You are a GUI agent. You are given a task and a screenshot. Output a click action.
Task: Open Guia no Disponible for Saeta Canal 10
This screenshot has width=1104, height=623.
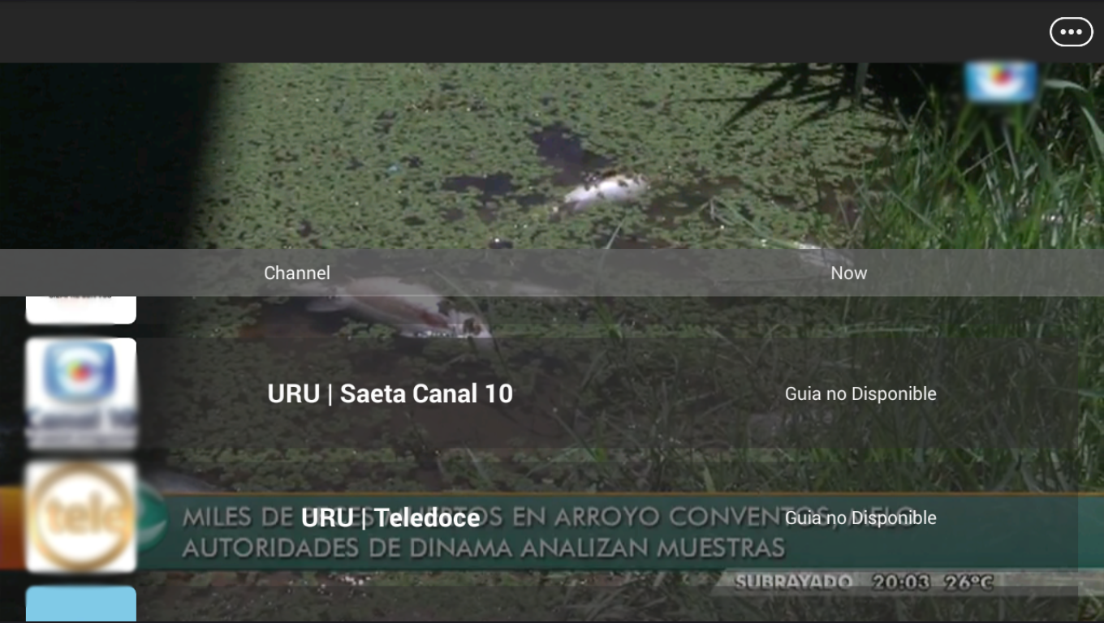tap(860, 393)
